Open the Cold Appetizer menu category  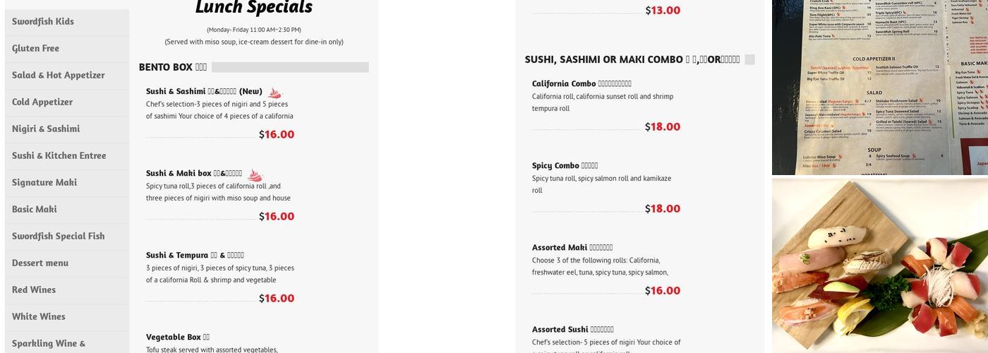[x=42, y=102]
